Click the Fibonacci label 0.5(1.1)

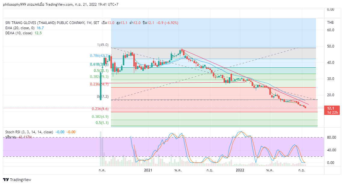tap(102, 123)
